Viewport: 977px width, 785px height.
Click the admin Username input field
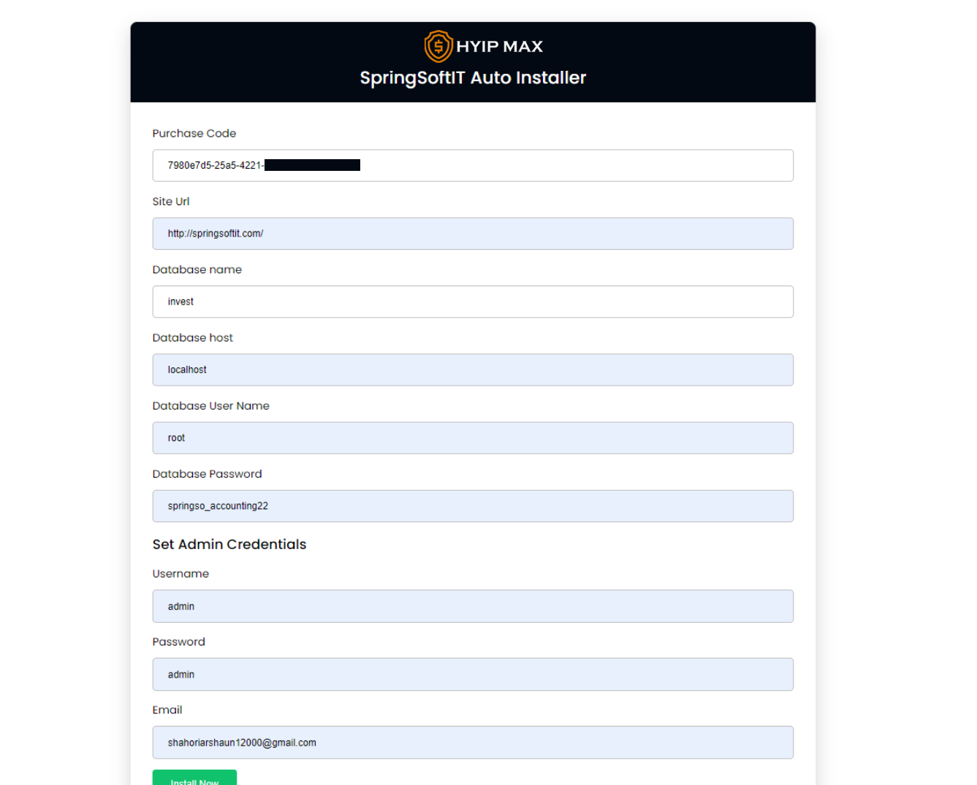pos(473,606)
